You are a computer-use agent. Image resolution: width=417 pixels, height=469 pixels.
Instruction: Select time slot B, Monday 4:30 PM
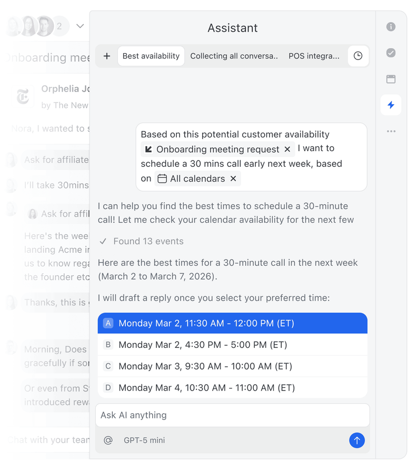(x=233, y=344)
